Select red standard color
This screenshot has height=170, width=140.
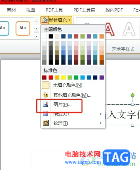point(51,77)
